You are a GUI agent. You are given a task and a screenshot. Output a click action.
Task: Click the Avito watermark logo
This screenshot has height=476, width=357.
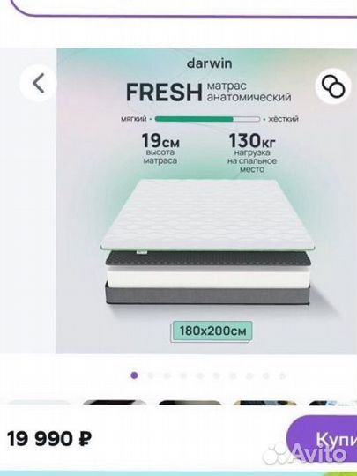pos(305,454)
